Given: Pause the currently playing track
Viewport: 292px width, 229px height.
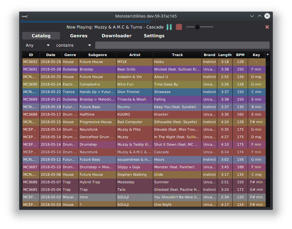Looking at the screenshot, I should tap(169, 27).
